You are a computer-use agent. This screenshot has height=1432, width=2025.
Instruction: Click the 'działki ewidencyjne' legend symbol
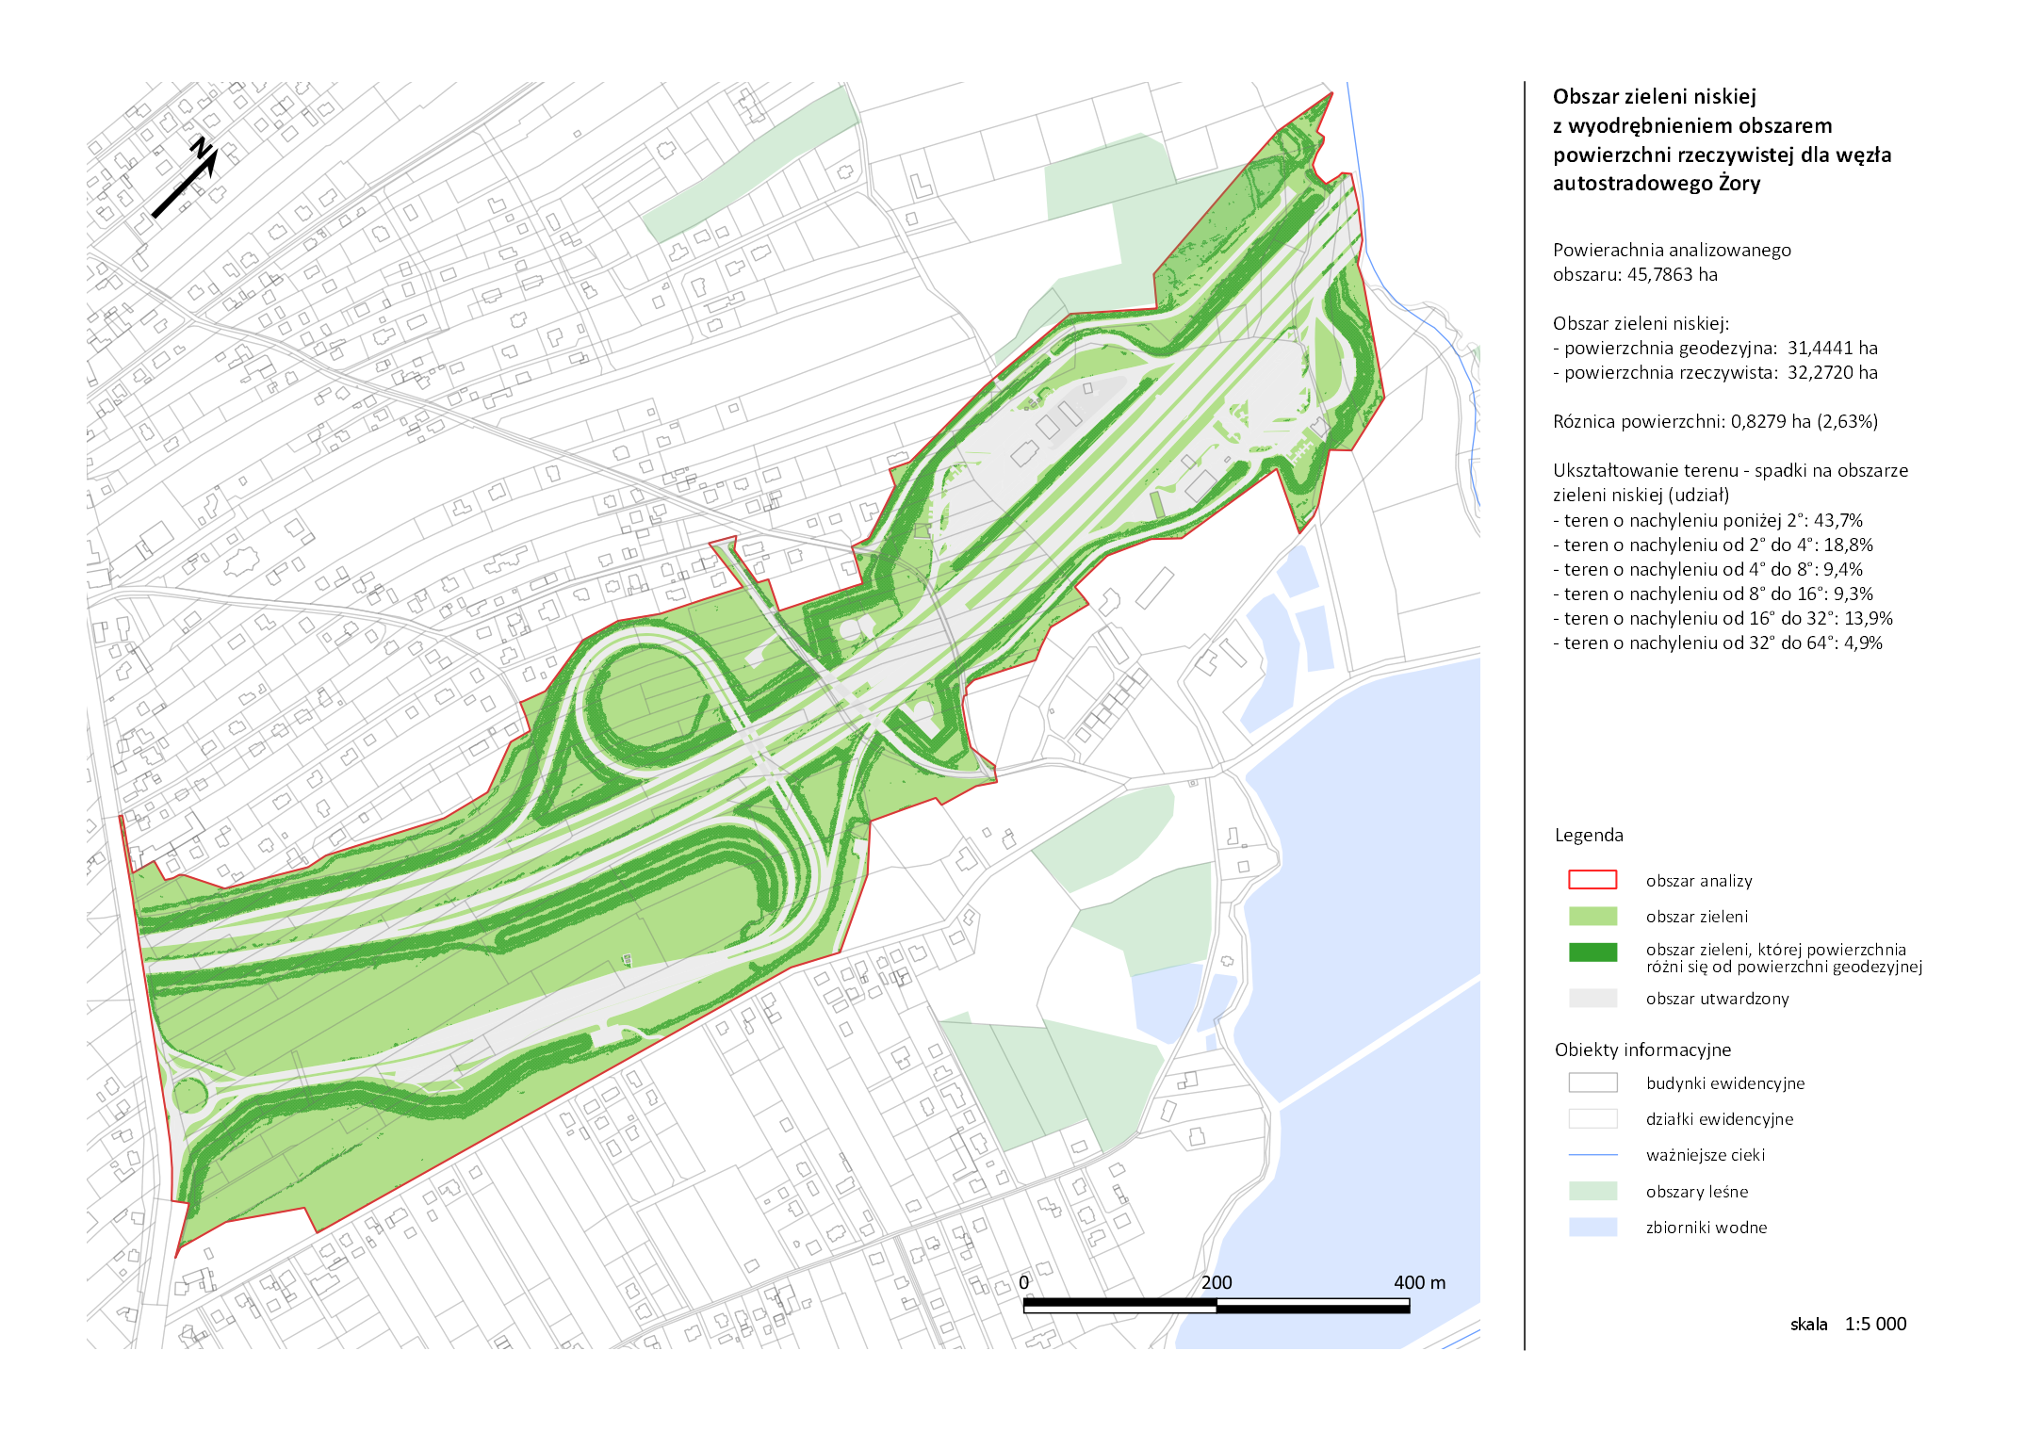1592,1118
